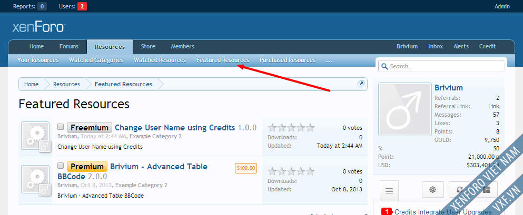
Task: Open Users counter in moderator bar
Action: point(73,6)
